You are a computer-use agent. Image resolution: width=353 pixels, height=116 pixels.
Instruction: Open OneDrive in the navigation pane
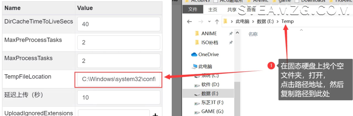[x=208, y=55]
